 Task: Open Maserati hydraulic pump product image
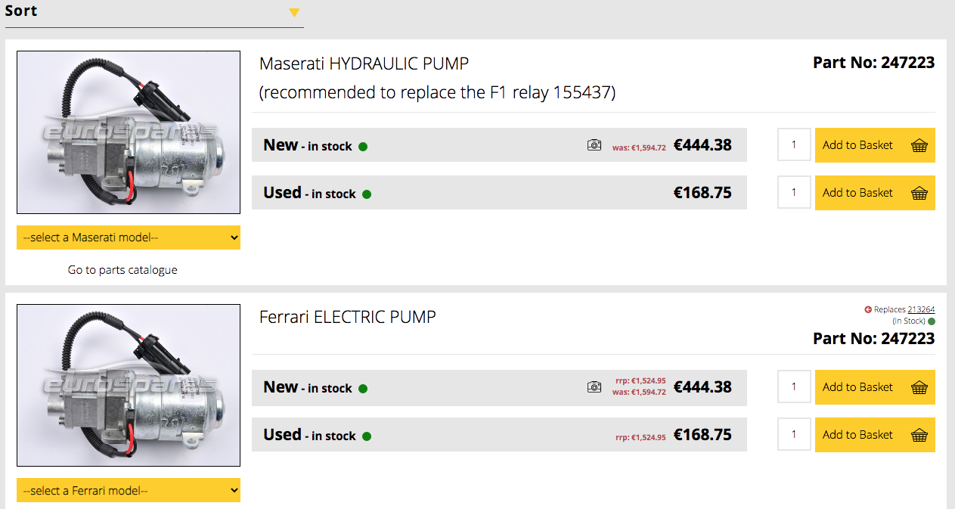[x=129, y=132]
